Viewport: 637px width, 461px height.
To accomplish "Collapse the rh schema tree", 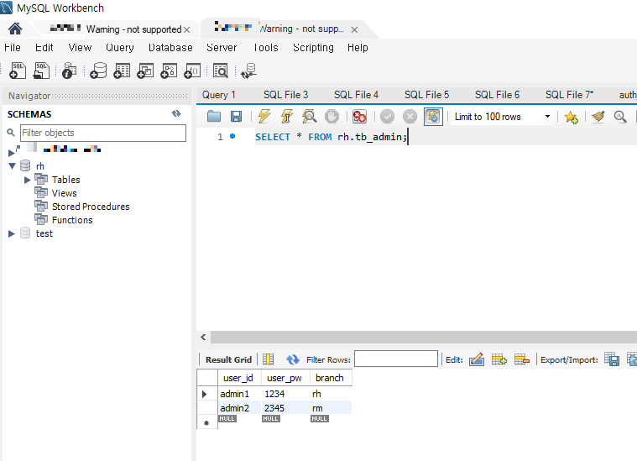I will (x=13, y=166).
